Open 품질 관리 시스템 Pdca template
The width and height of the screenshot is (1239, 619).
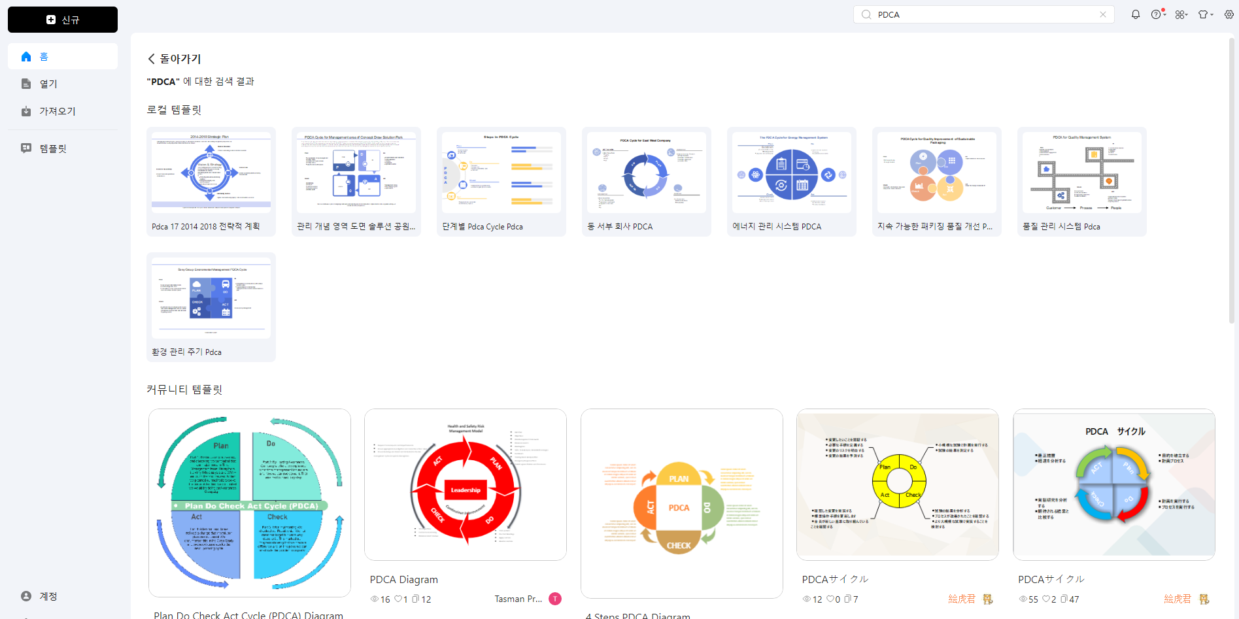click(1082, 182)
